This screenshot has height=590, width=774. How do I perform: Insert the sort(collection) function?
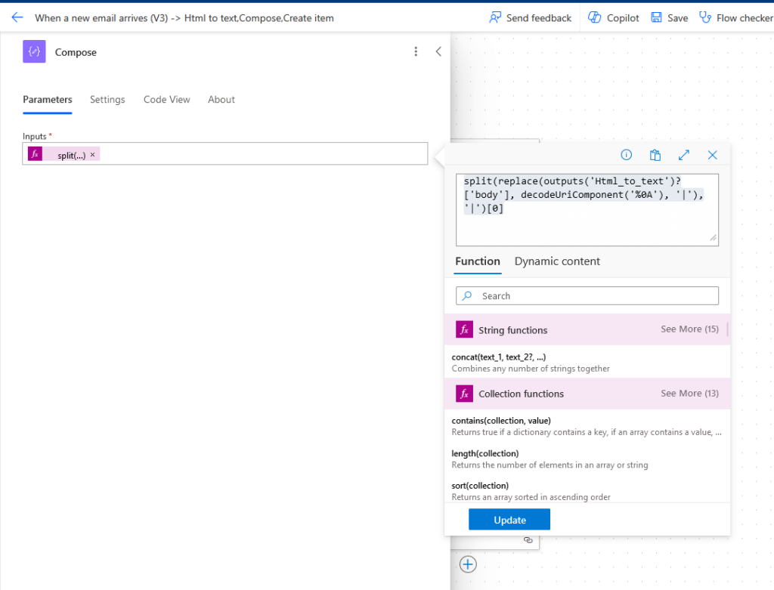[587, 491]
